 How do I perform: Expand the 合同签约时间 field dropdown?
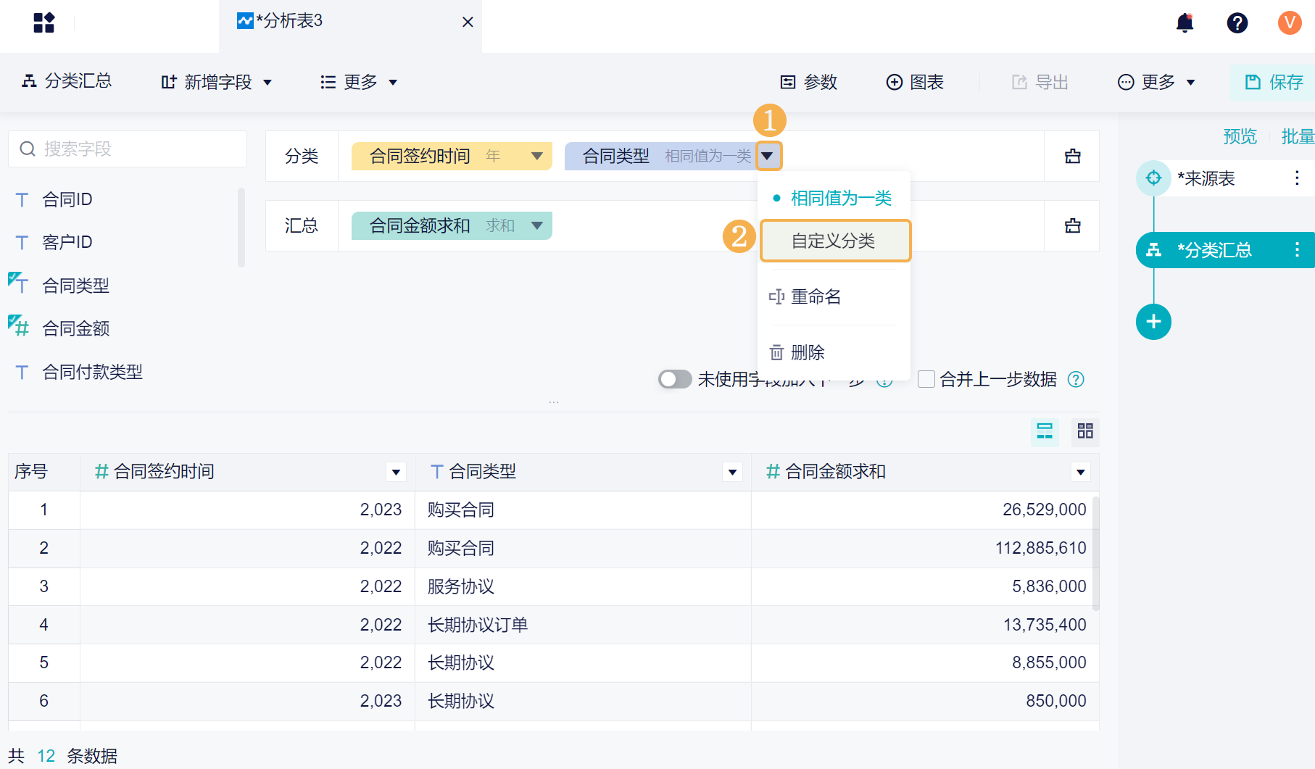pos(537,156)
